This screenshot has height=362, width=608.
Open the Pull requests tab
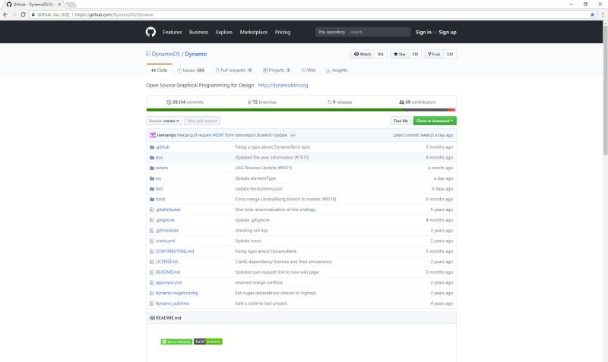pyautogui.click(x=234, y=70)
